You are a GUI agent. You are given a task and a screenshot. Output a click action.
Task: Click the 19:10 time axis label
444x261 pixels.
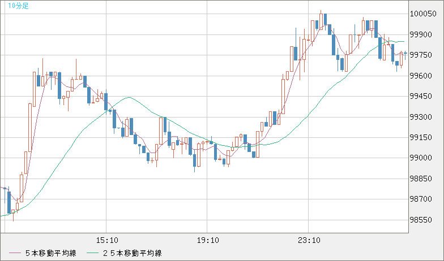point(208,241)
